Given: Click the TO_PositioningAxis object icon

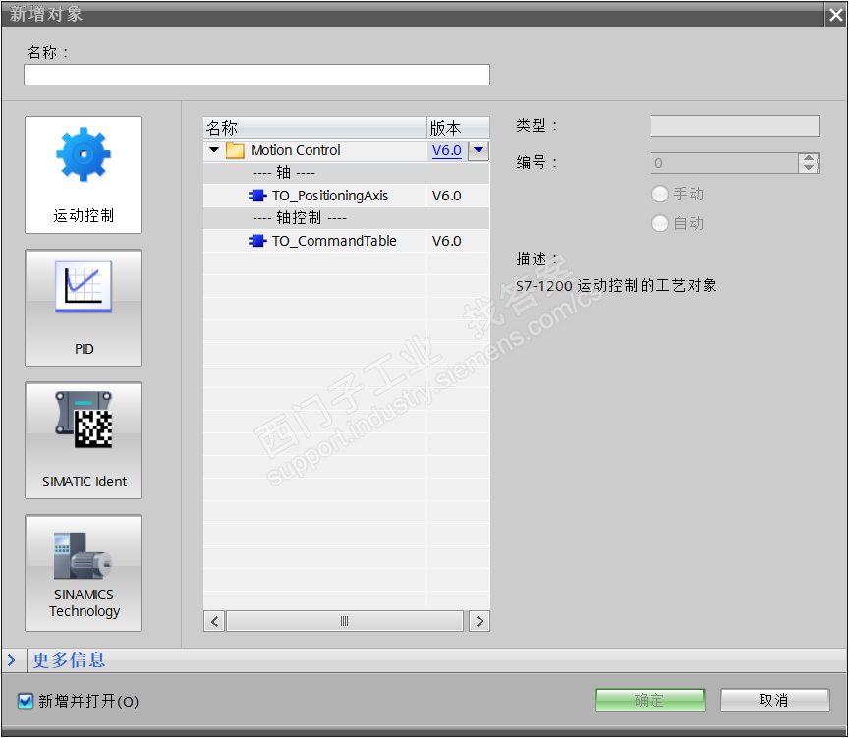Looking at the screenshot, I should pos(257,196).
